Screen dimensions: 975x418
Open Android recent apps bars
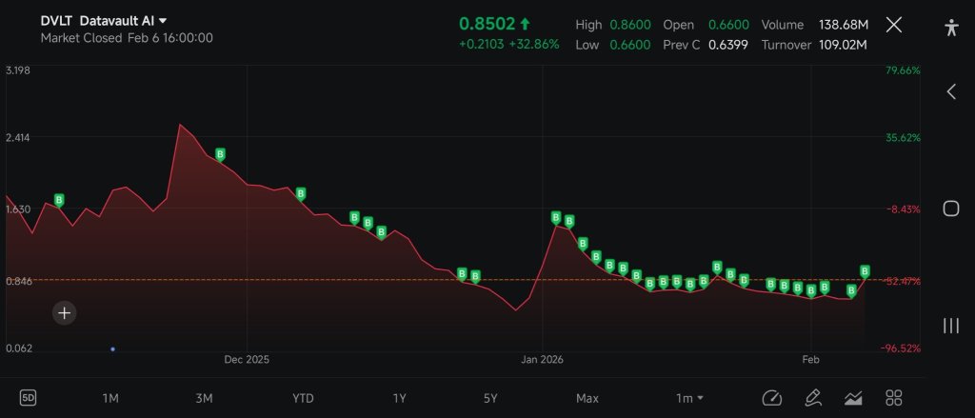(x=951, y=326)
